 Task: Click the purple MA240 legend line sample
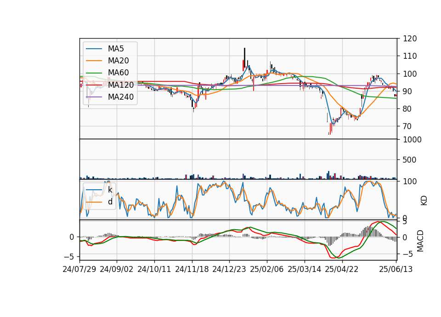coord(94,97)
